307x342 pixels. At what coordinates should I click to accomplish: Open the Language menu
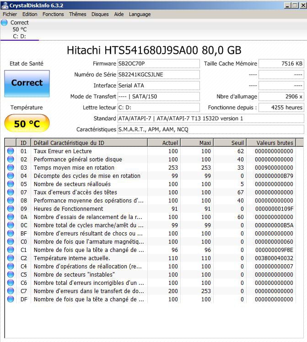tap(140, 14)
